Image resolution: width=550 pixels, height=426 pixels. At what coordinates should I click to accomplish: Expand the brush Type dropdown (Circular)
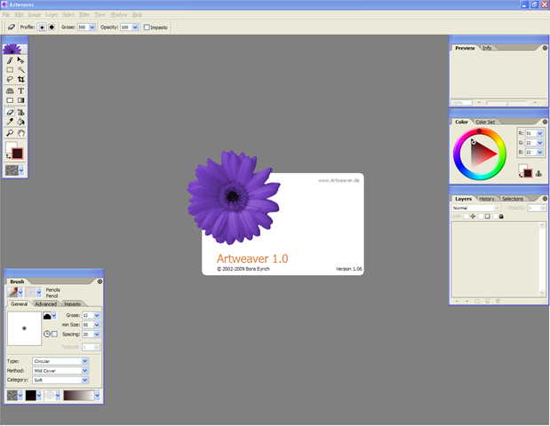click(85, 361)
